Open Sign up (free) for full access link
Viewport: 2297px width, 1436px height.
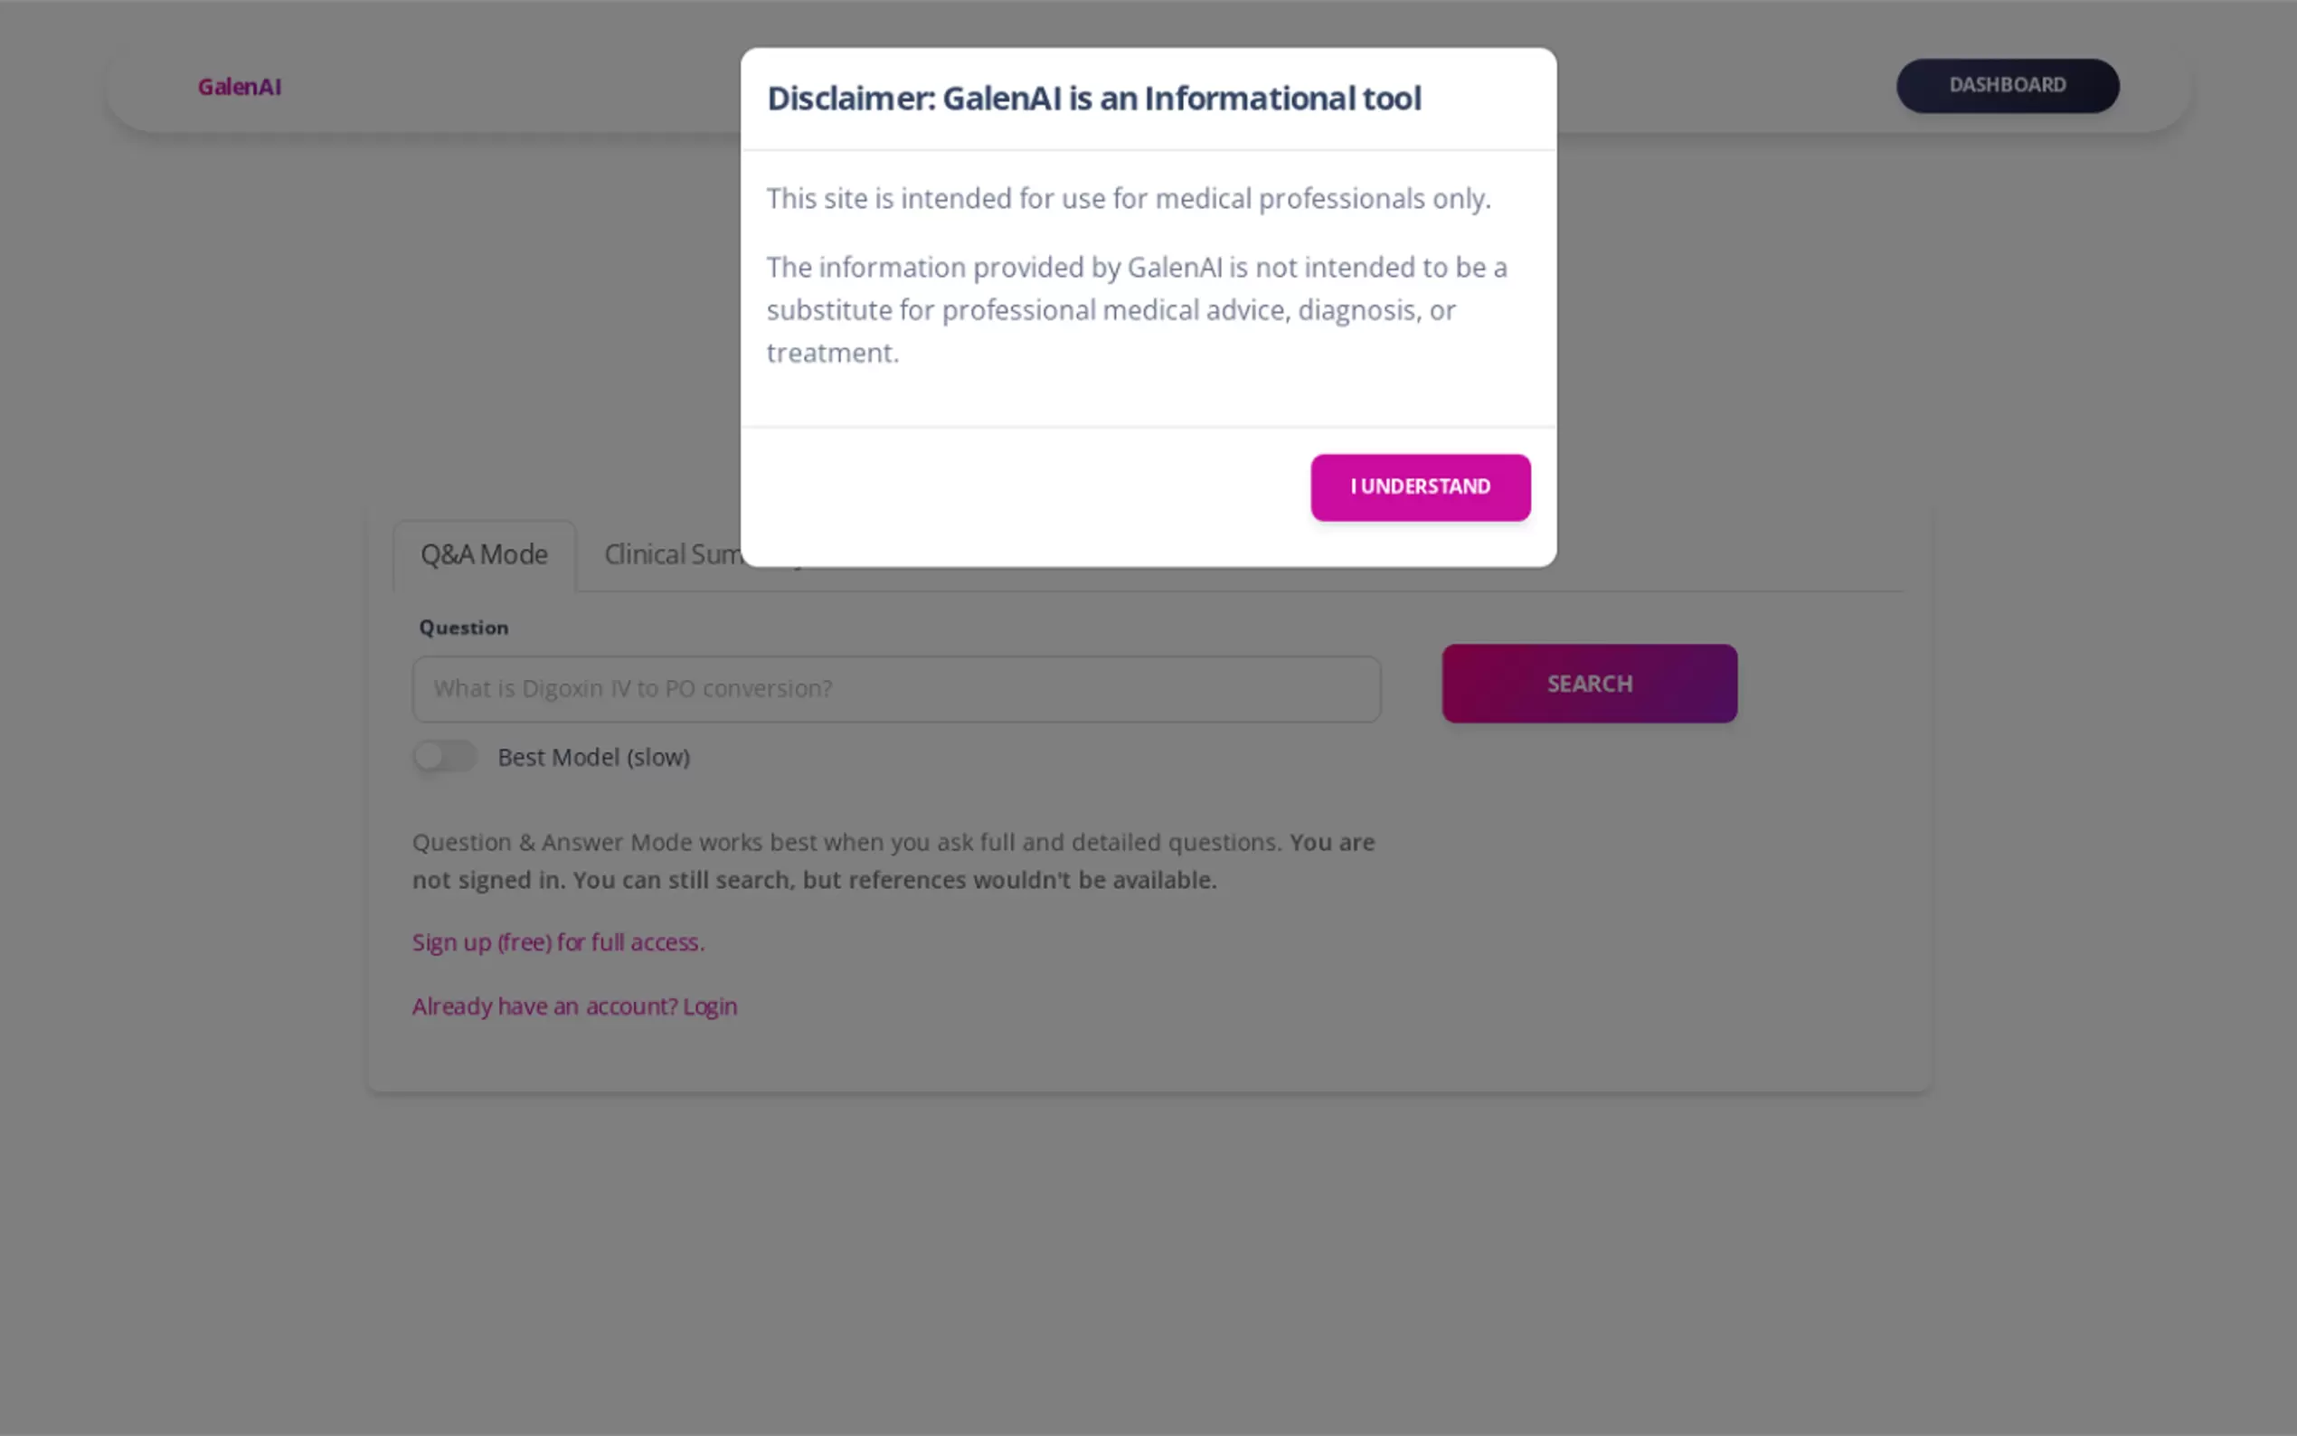[x=557, y=942]
